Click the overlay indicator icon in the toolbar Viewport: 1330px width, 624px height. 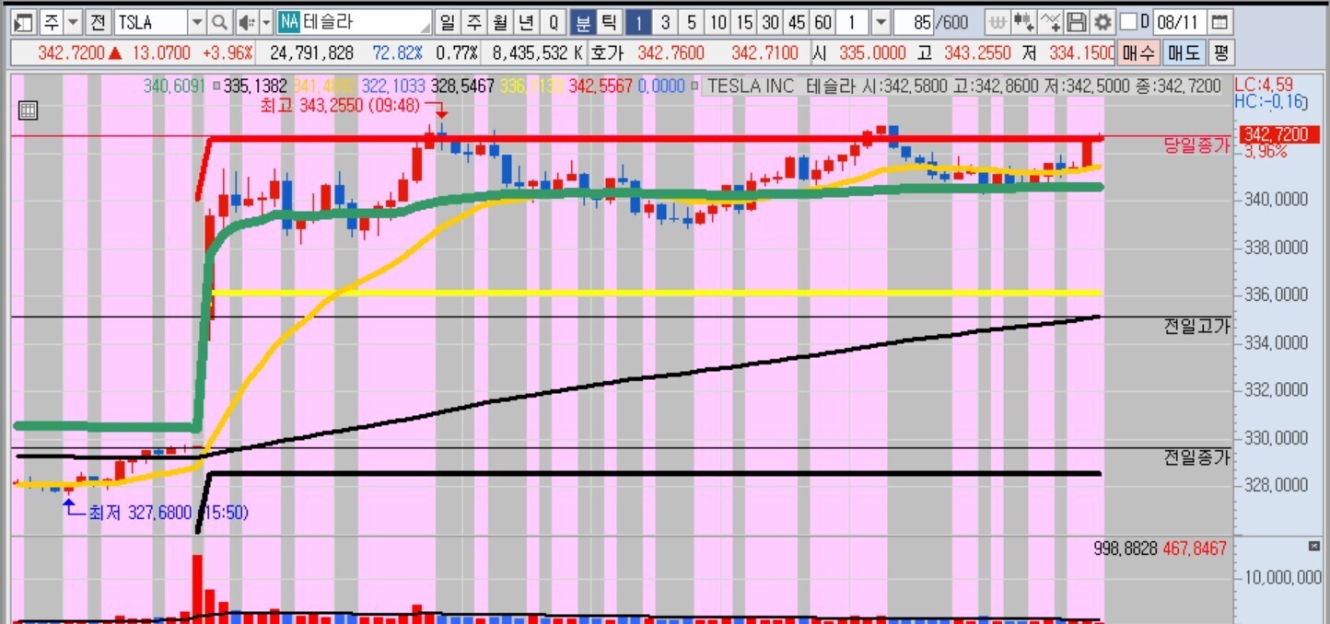tap(997, 21)
